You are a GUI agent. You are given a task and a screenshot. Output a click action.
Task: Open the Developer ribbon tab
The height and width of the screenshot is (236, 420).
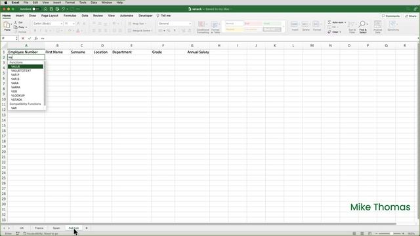[146, 16]
